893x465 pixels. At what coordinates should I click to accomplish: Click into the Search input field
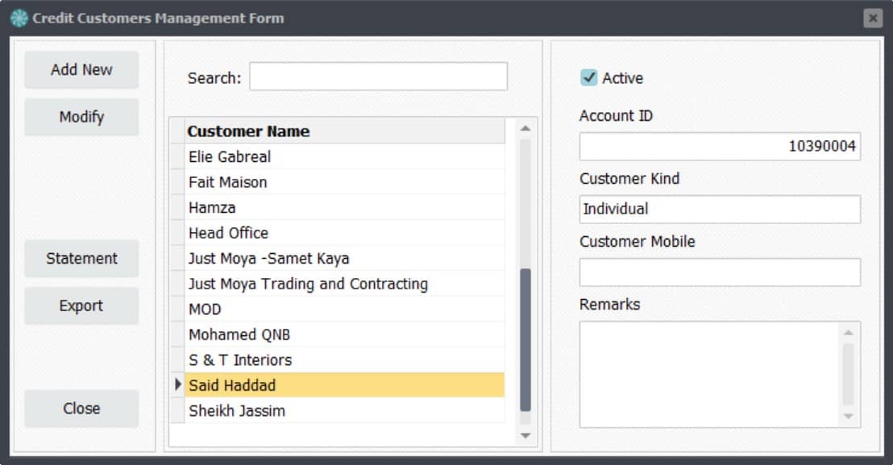coord(378,77)
